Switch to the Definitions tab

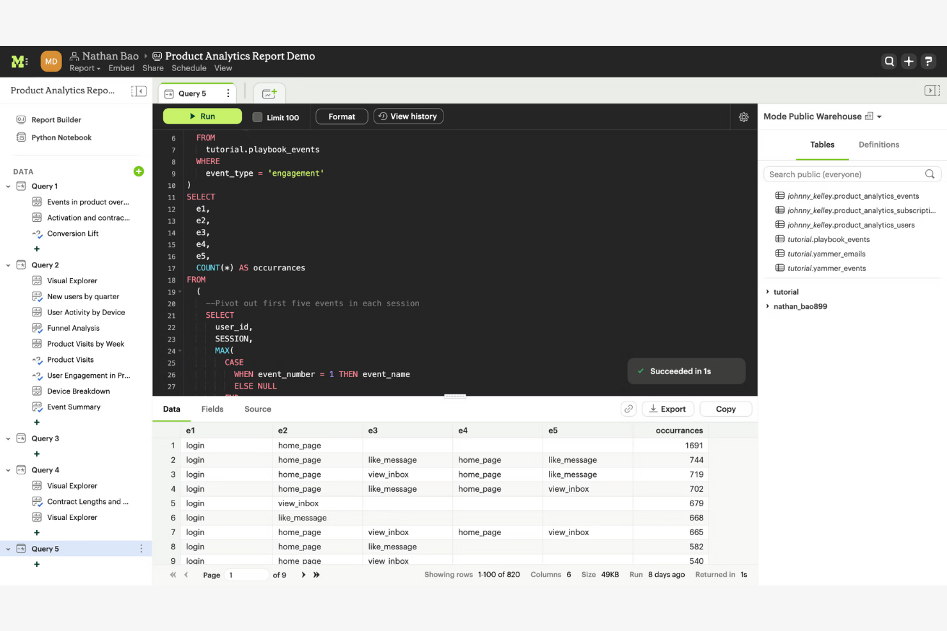878,145
